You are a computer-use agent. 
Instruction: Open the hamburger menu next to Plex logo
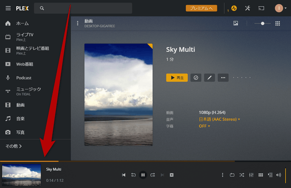[x=8, y=8]
